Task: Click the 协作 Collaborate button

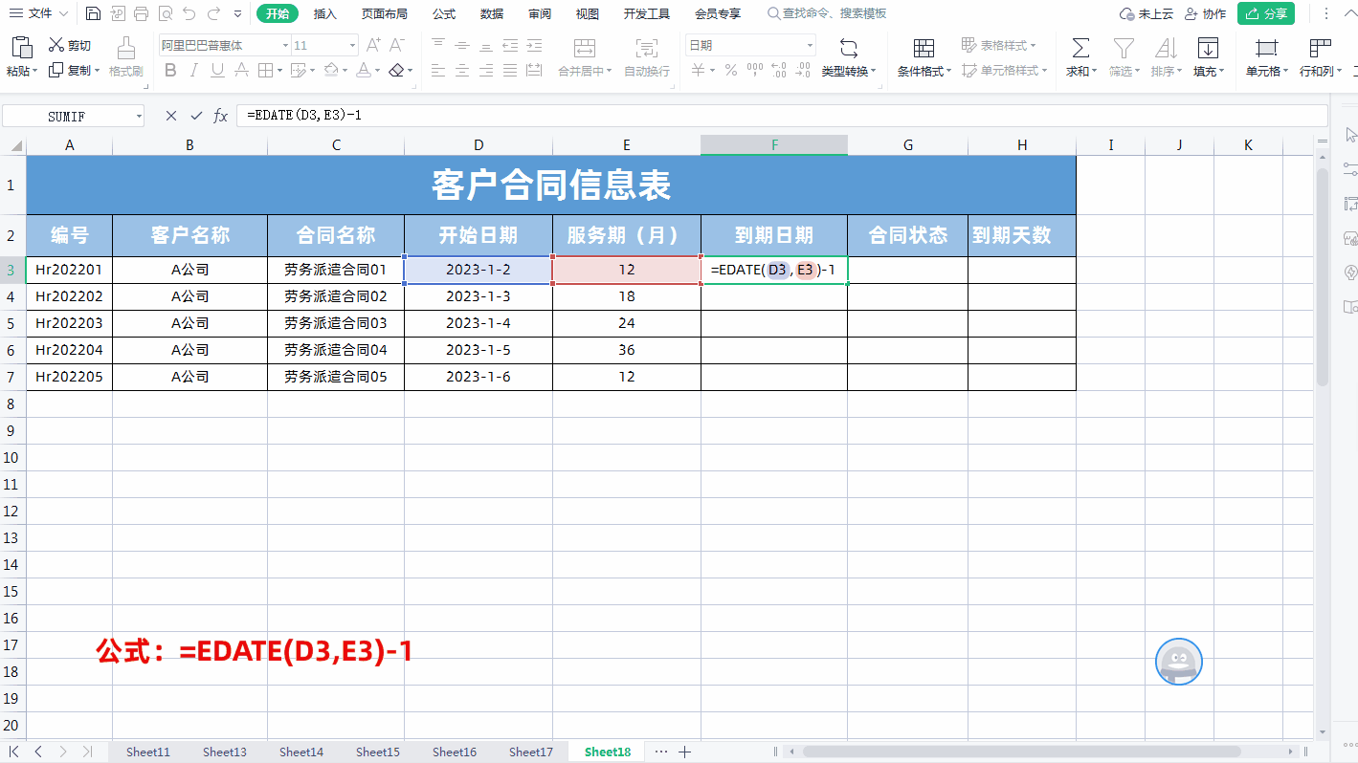Action: tap(1205, 13)
